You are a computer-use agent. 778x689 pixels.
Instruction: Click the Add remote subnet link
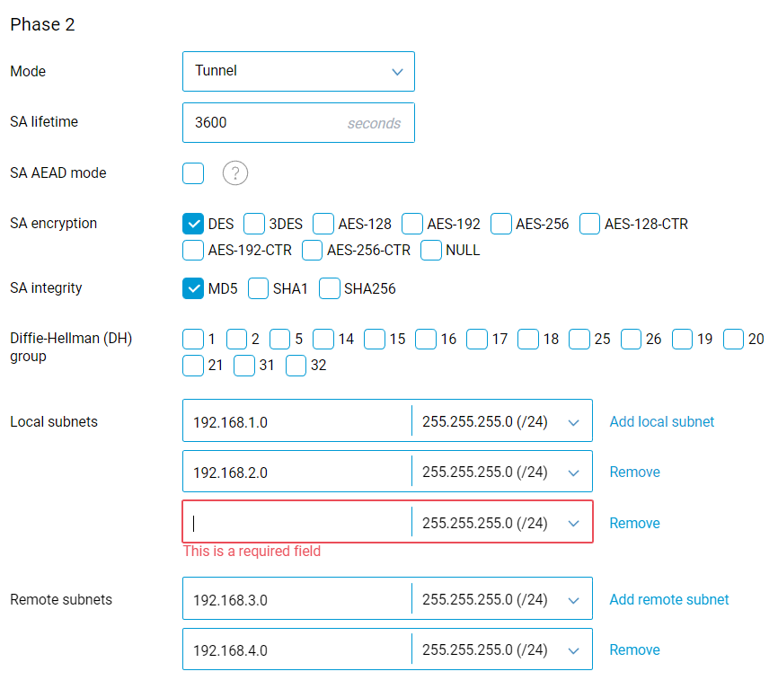669,599
